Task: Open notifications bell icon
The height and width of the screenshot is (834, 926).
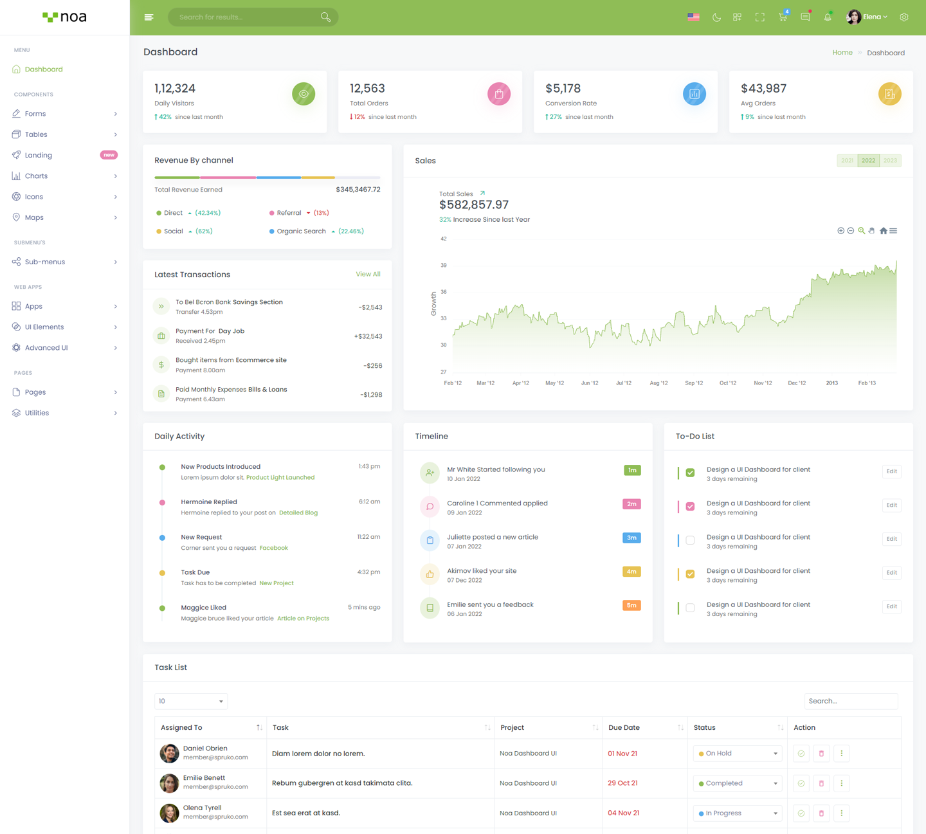Action: coord(828,17)
